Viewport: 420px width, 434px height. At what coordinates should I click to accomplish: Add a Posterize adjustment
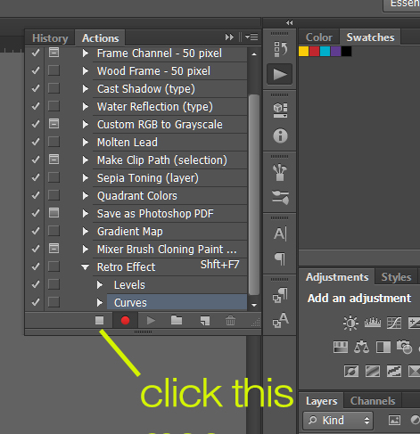[x=373, y=372]
